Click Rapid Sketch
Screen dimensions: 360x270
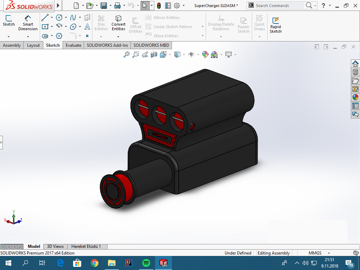click(x=276, y=25)
